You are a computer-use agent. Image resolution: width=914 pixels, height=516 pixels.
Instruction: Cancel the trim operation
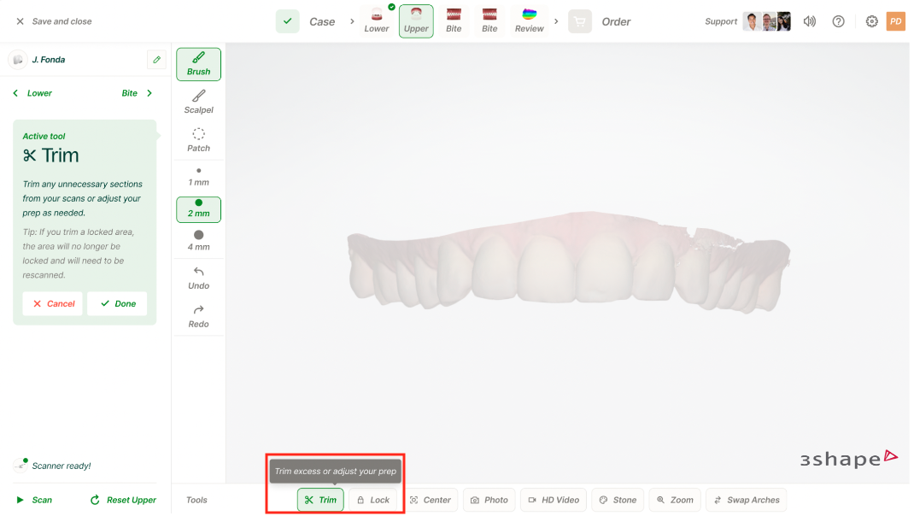(53, 303)
